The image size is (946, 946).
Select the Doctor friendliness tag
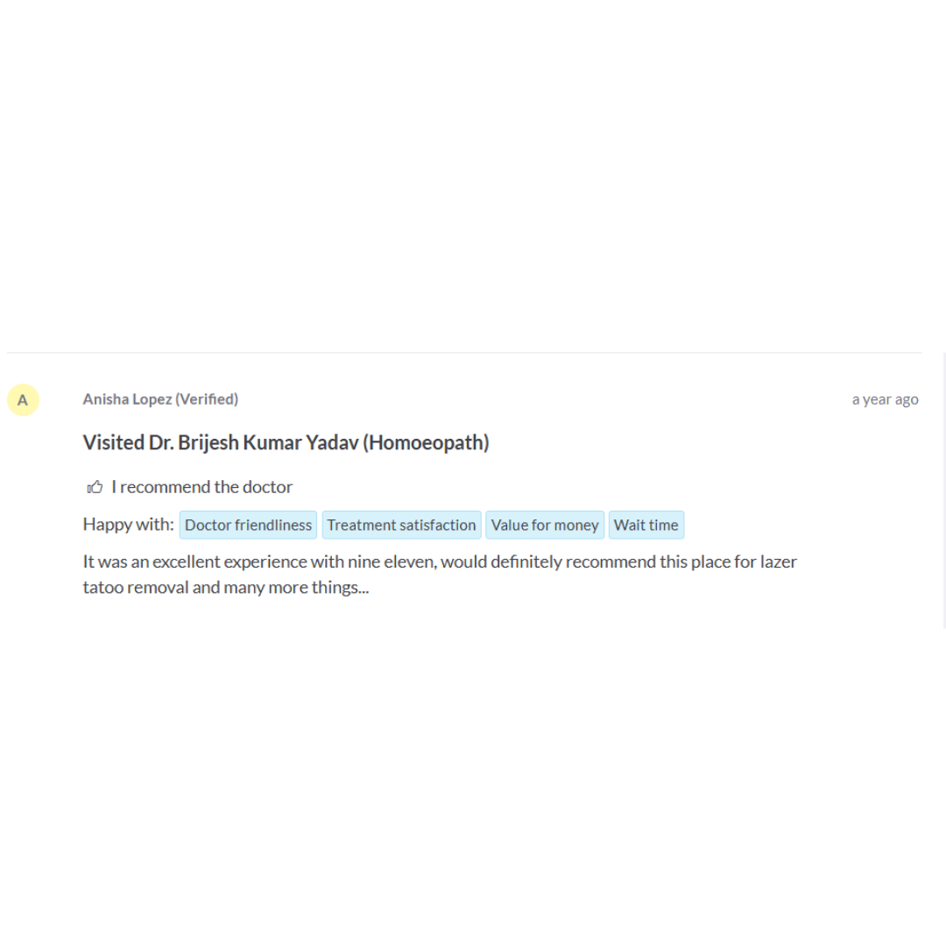coord(248,525)
